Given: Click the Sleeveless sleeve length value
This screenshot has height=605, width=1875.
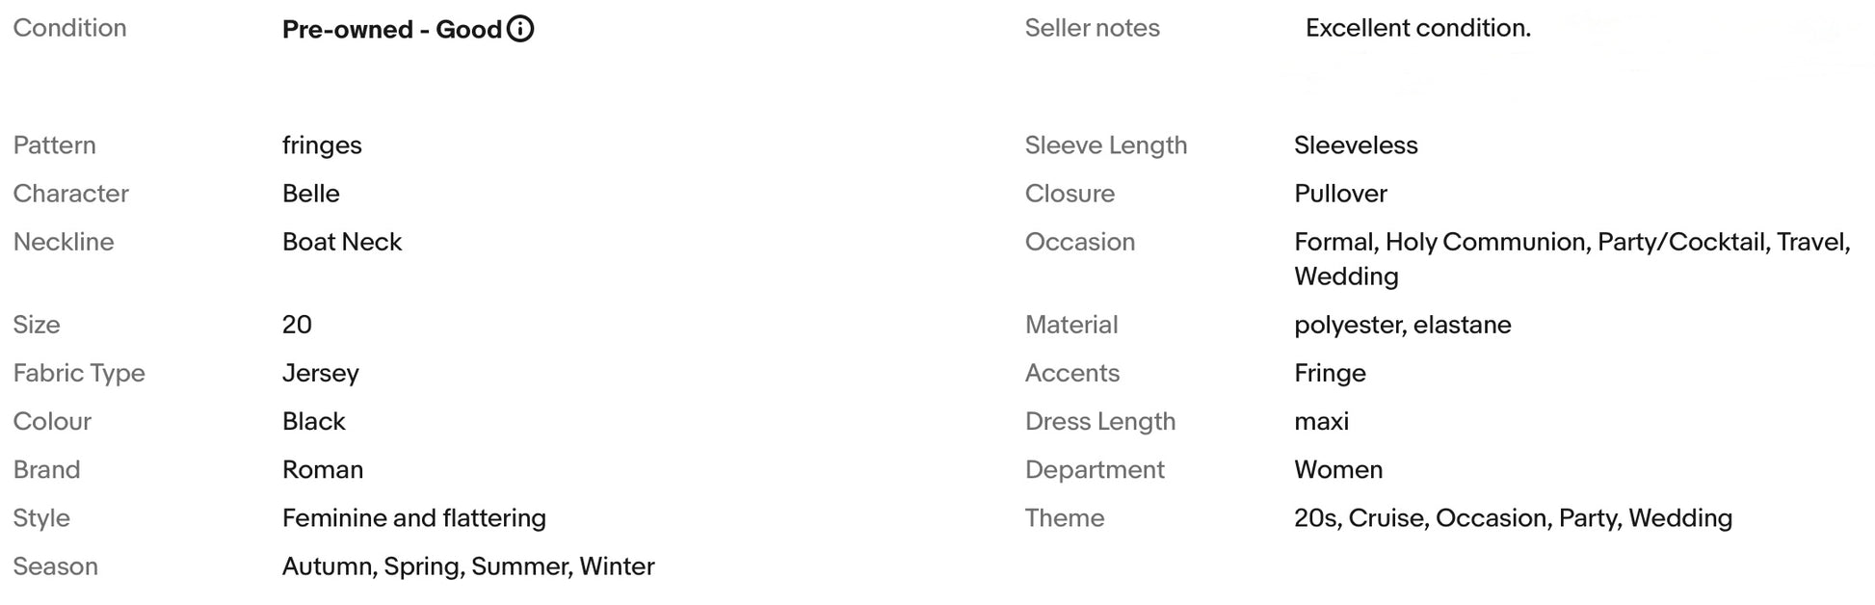Looking at the screenshot, I should tap(1355, 145).
